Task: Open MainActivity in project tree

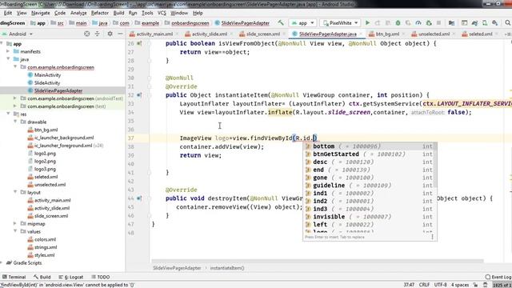Action: coord(48,75)
